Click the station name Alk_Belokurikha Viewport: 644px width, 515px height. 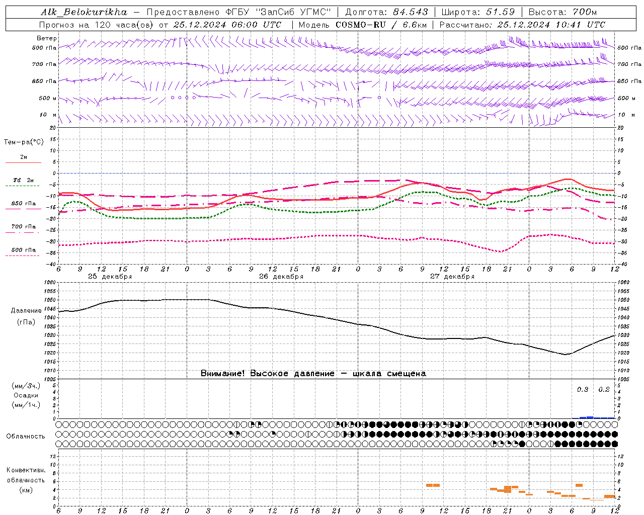(x=84, y=12)
